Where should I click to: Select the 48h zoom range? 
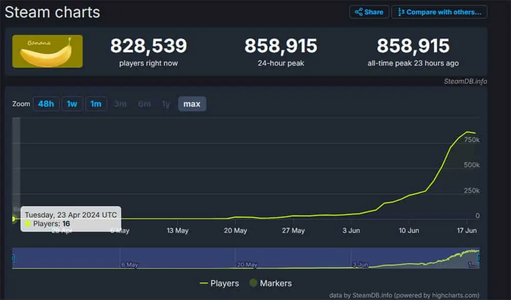pyautogui.click(x=46, y=104)
